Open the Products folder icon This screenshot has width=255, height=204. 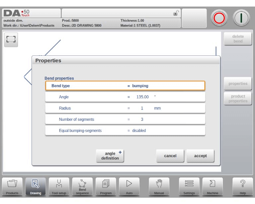[12, 187]
